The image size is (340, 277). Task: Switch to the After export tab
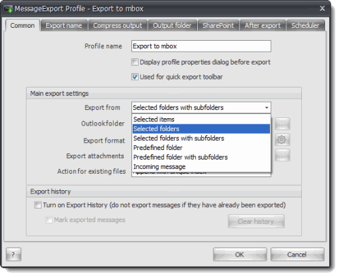click(x=262, y=25)
